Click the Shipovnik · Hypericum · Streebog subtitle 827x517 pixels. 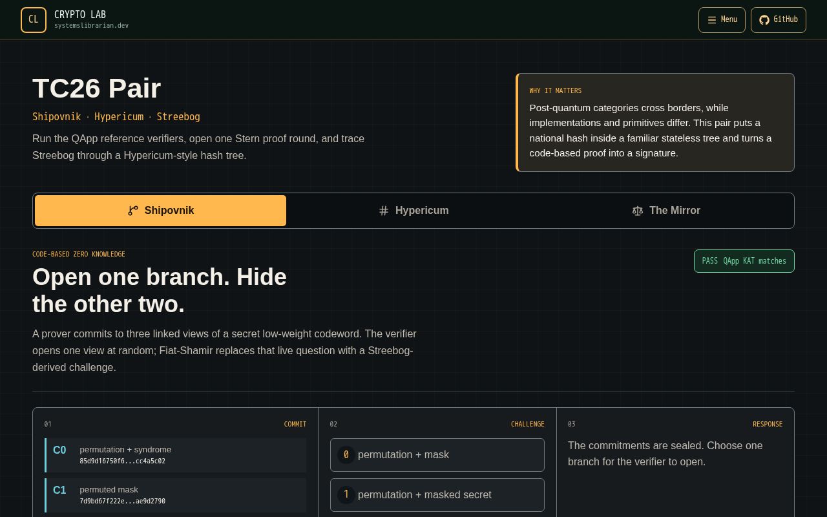tap(116, 117)
